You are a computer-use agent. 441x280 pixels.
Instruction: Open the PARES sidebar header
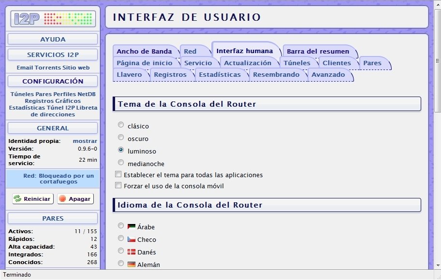(53, 219)
